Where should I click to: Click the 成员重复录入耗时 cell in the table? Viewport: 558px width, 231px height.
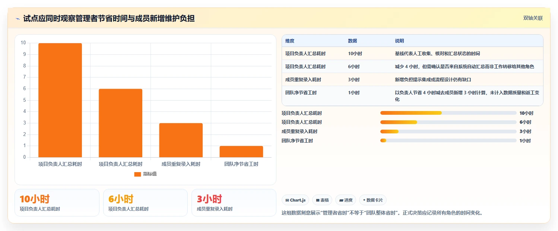coord(303,80)
